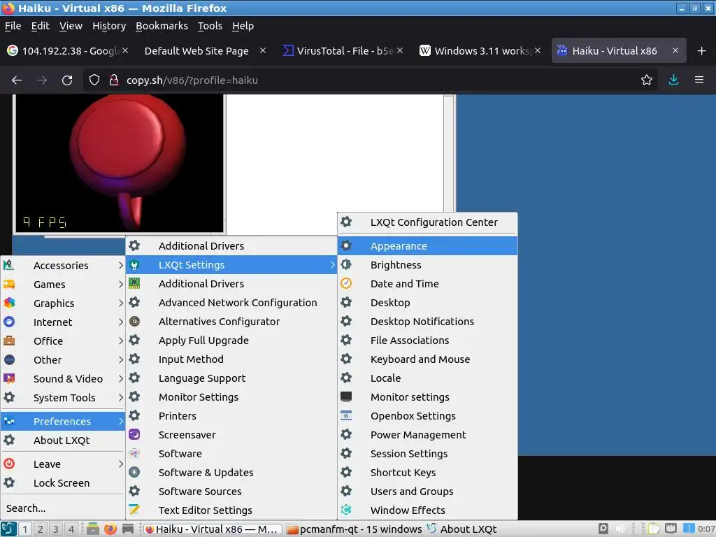Expand the Internet submenu arrow
716x537 pixels.
tap(120, 322)
